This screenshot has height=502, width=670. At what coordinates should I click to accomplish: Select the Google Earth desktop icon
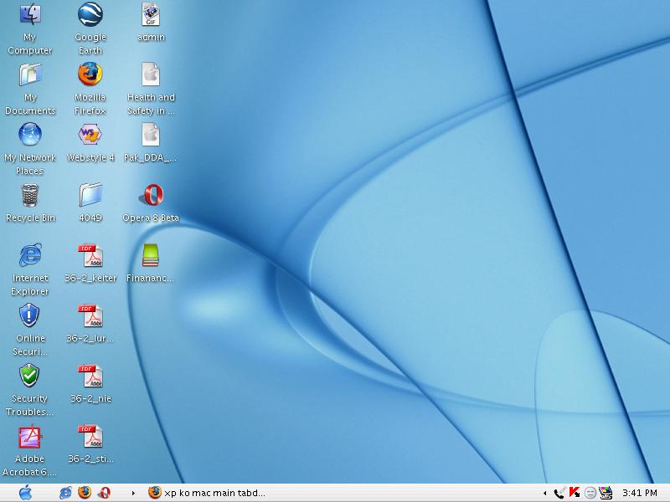pyautogui.click(x=90, y=15)
